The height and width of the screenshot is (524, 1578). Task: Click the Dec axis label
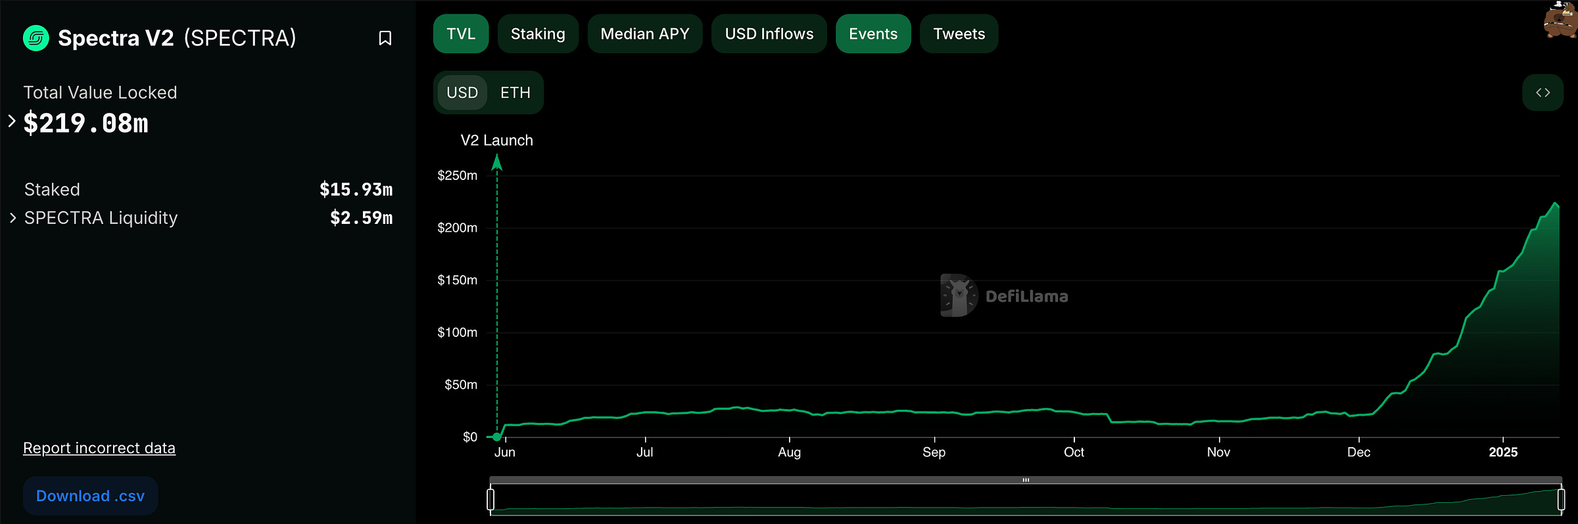click(x=1358, y=452)
